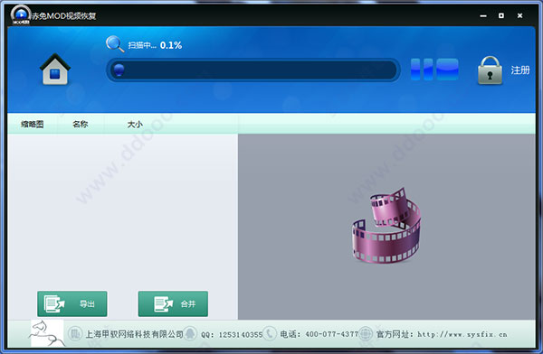Screen dimensions: 543x354
Task: Click the telephone icon in footer
Action: [x=270, y=334]
